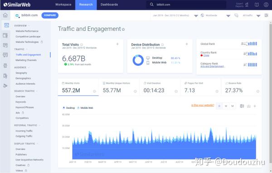The image size is (272, 173).
Task: Open info icon beside 27.37% value
Action: (x=258, y=91)
